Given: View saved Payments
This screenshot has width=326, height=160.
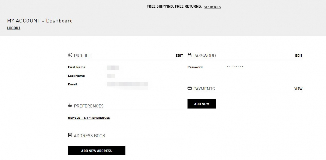Looking at the screenshot, I should tap(298, 89).
